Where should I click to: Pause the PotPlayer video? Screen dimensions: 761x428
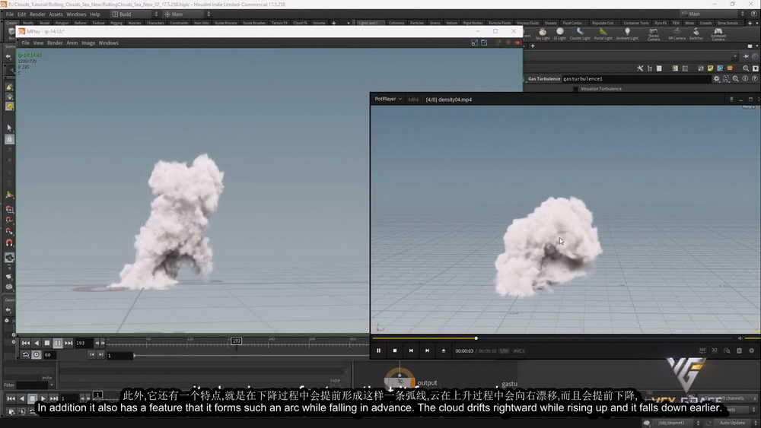click(x=378, y=350)
